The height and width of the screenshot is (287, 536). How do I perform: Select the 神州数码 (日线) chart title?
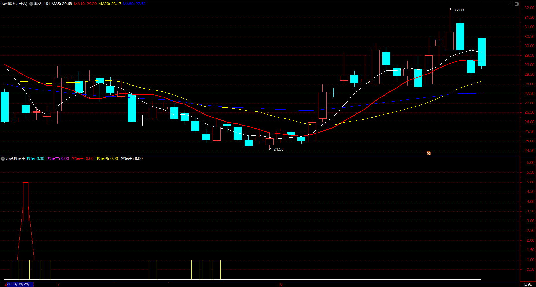(14, 4)
